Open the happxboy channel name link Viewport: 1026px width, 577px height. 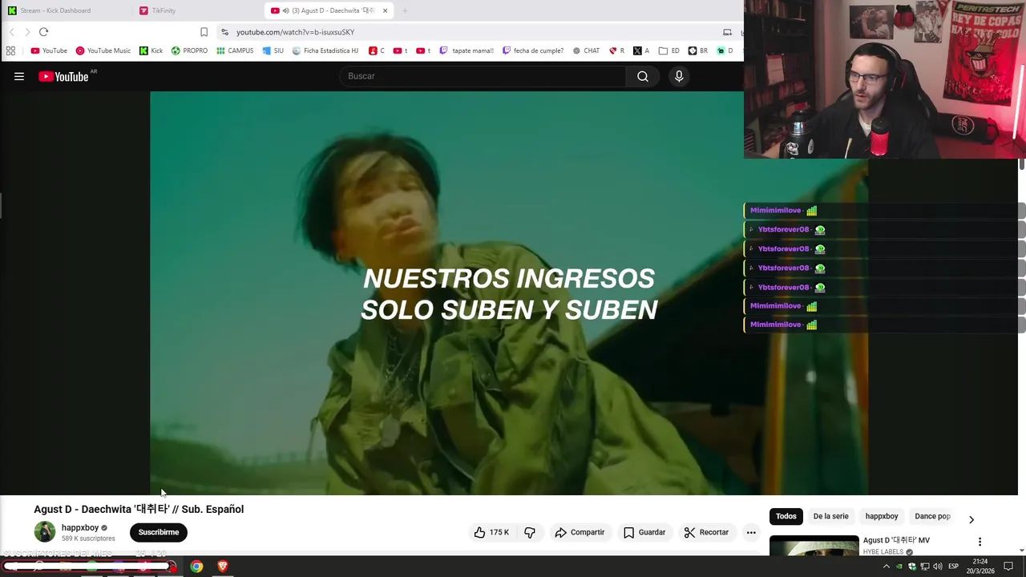point(80,527)
